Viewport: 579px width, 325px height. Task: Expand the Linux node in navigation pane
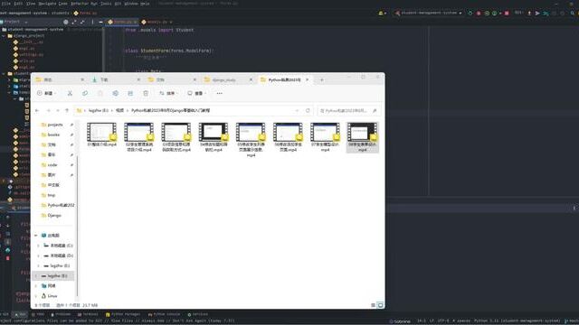36,296
